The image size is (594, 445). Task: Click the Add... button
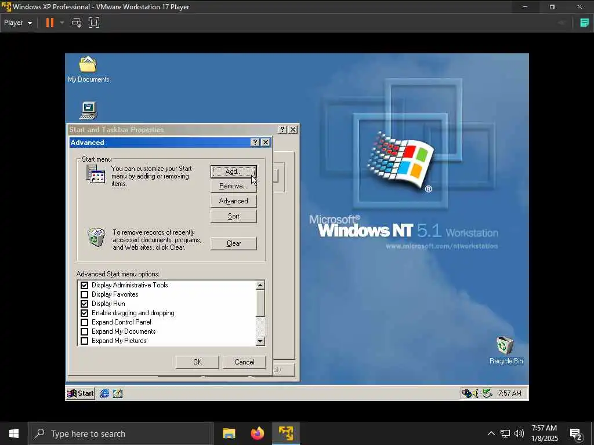pyautogui.click(x=233, y=172)
